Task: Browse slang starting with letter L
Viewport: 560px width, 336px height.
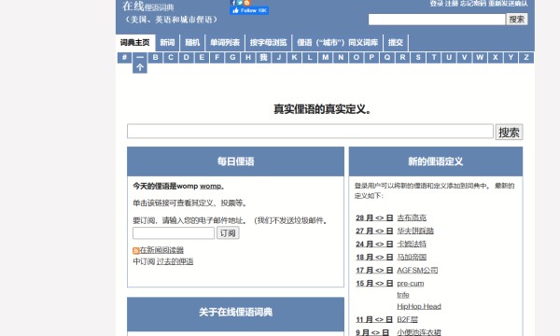Action: (x=310, y=58)
